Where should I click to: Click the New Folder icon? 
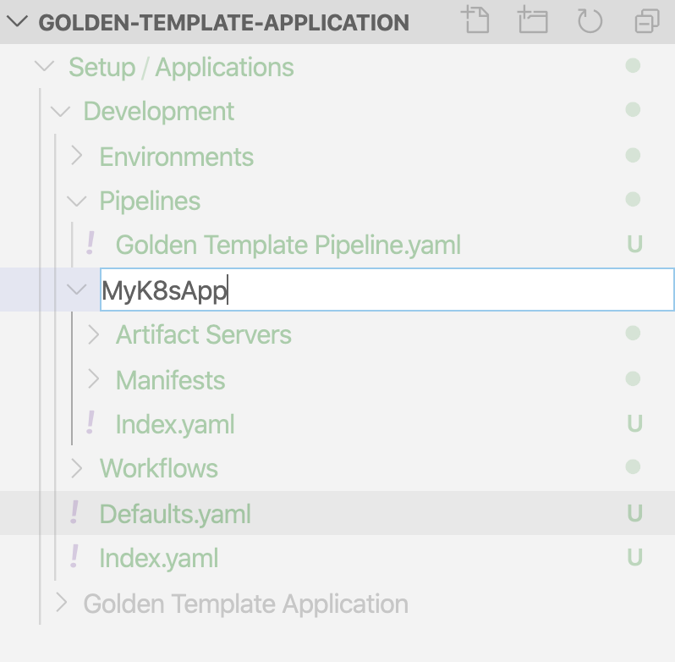tap(533, 19)
